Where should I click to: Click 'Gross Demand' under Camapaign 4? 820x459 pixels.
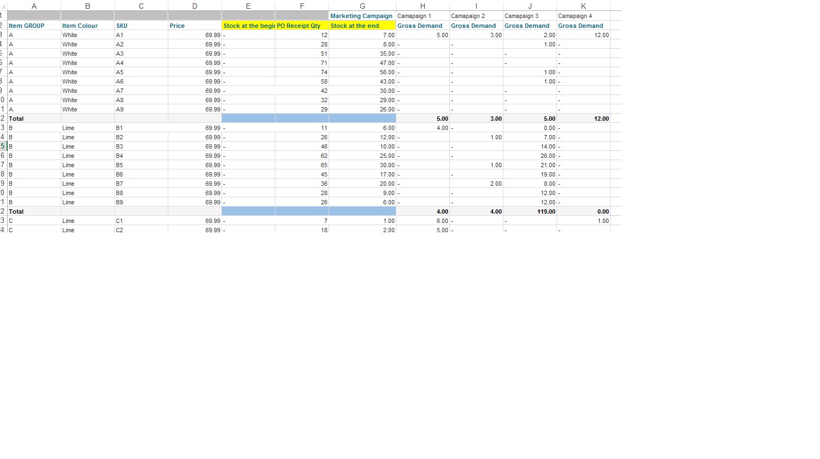coord(583,26)
